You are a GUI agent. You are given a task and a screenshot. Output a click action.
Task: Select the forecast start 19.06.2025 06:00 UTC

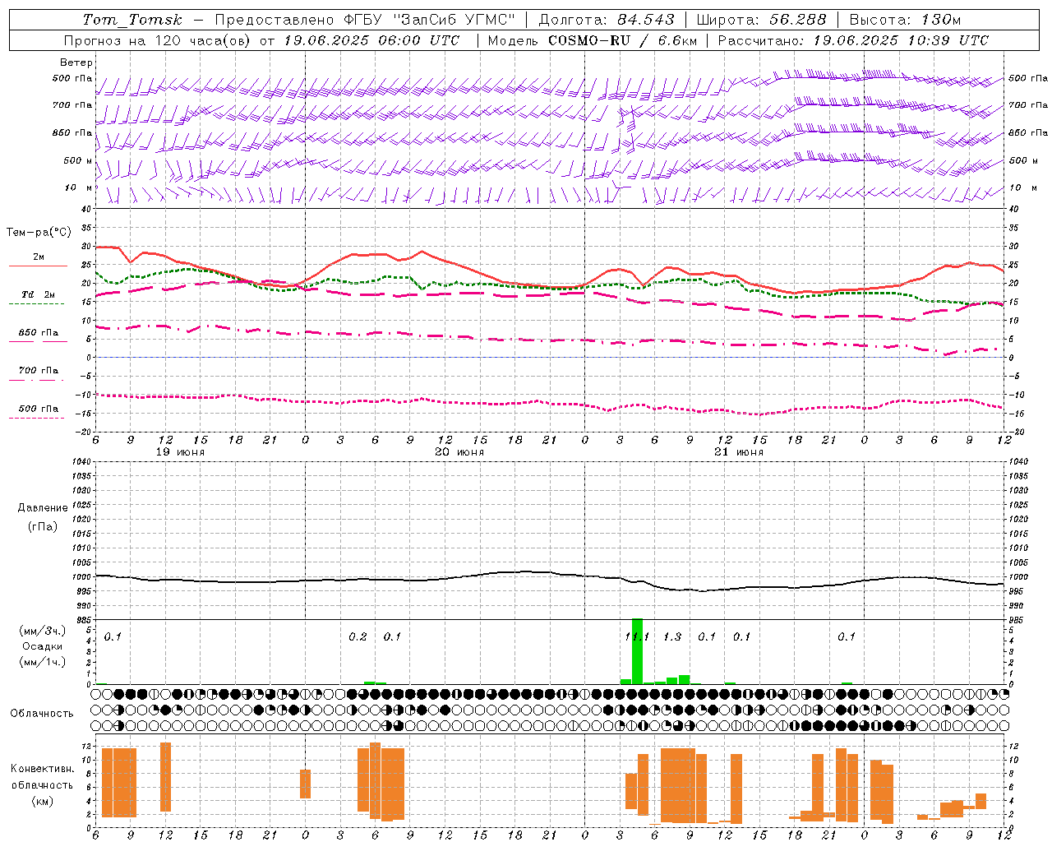(371, 40)
